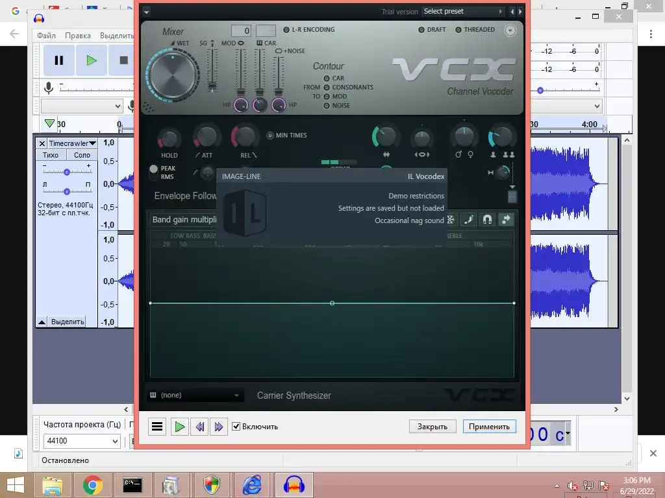Click the Step arrow icon in envelope toolbar
This screenshot has height=498, width=665.
(x=506, y=219)
